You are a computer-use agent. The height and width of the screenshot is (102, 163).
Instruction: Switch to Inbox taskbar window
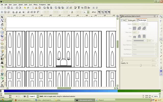[x=44, y=100]
